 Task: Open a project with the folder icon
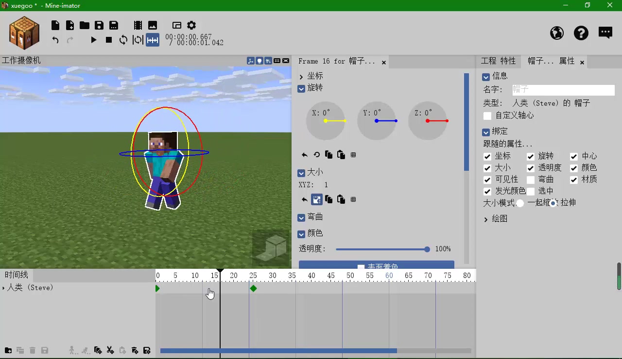[85, 25]
